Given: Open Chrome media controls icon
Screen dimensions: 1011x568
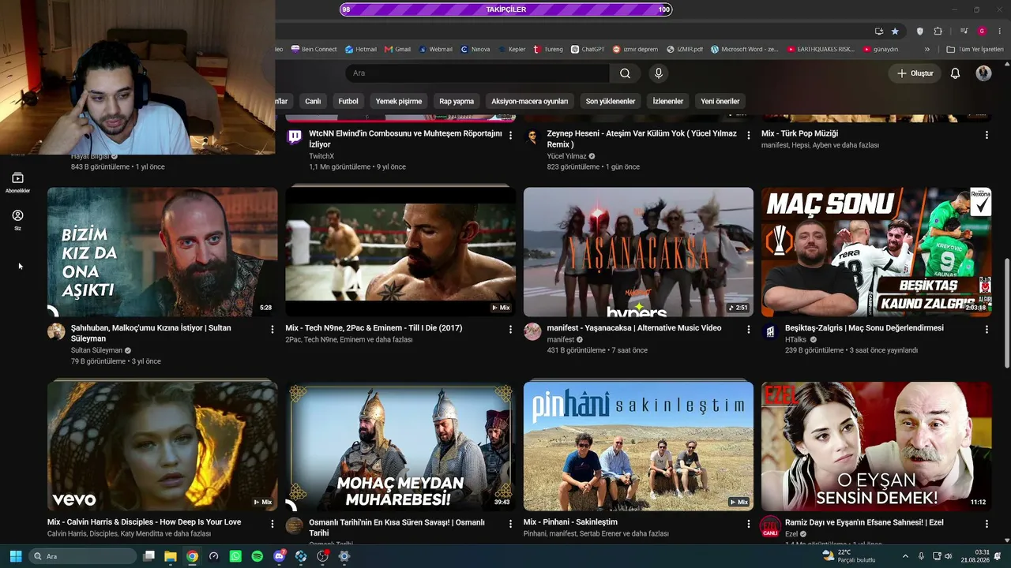Looking at the screenshot, I should (964, 32).
